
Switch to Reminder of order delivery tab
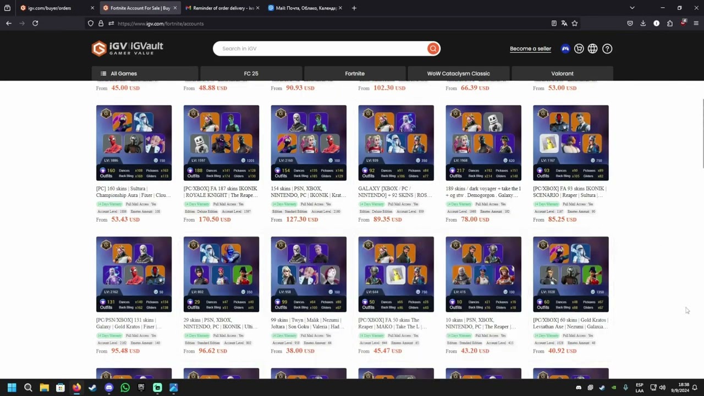222,8
